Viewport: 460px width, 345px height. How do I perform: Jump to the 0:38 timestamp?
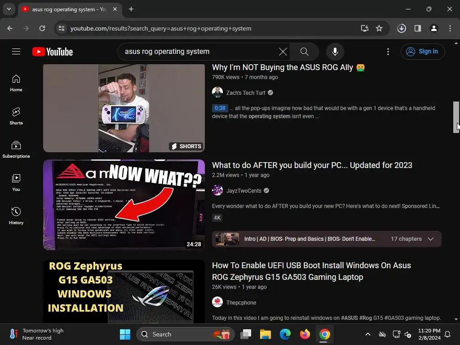click(220, 108)
